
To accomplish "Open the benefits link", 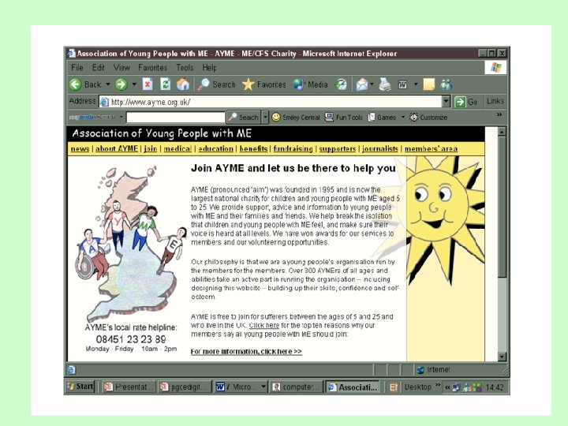I will [x=253, y=148].
